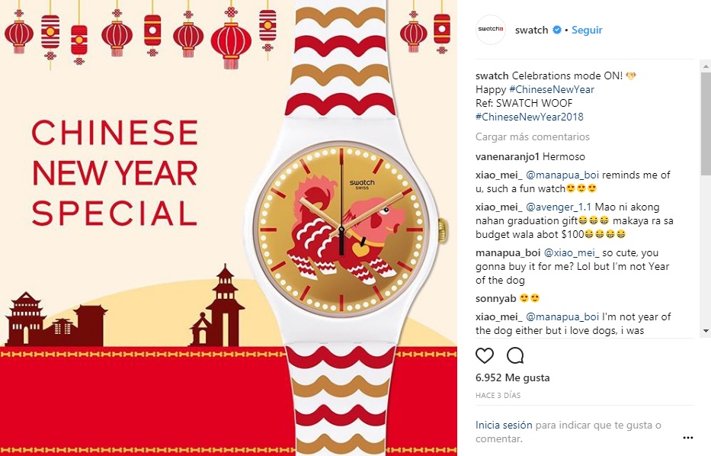
Task: Click the blue verified badge next to swatch
Action: click(x=556, y=30)
